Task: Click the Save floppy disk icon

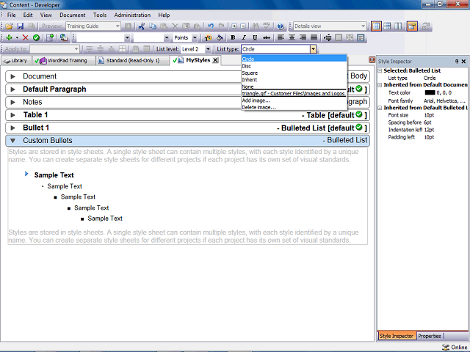Action: 20,26
